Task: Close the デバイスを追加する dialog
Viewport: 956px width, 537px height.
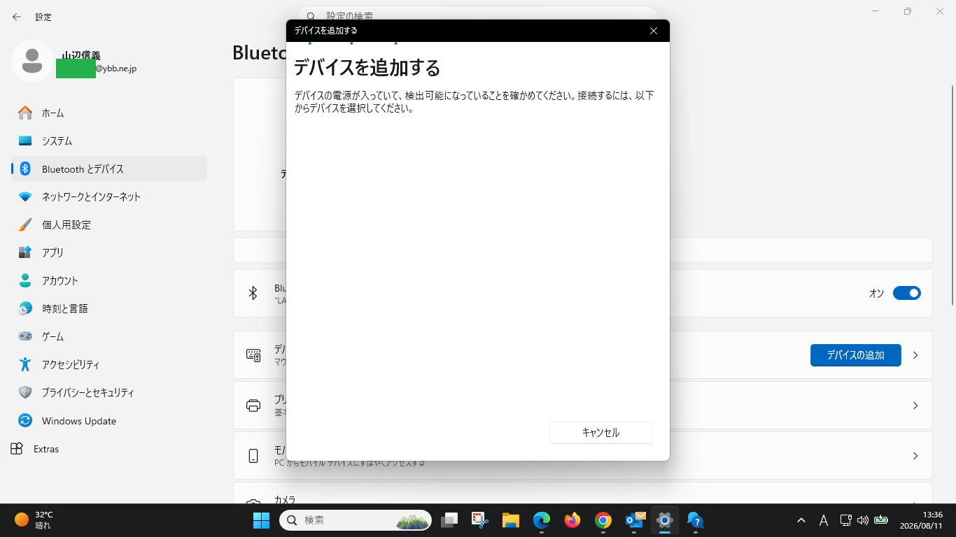Action: coord(653,31)
